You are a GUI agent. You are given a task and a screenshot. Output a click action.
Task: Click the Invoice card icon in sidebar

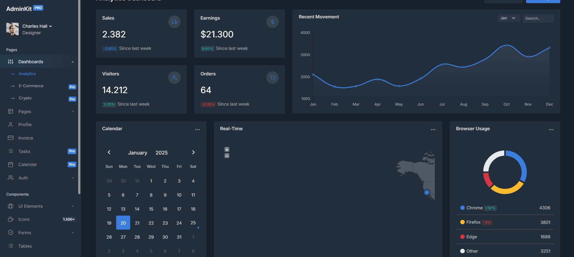pyautogui.click(x=11, y=138)
